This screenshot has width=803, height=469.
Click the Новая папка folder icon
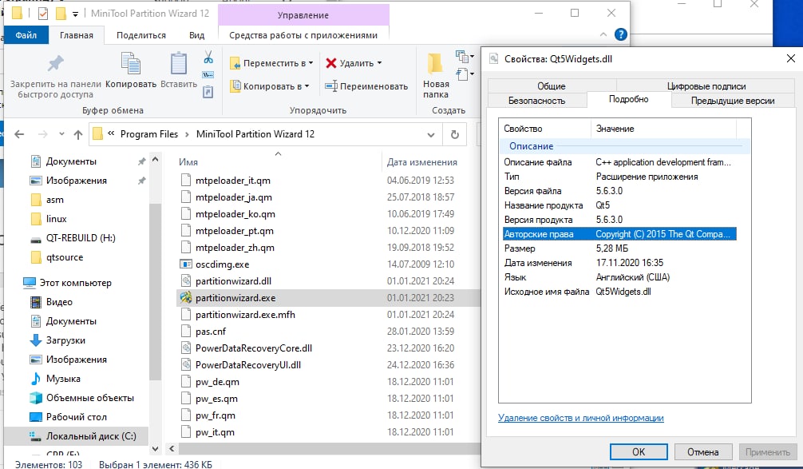[435, 64]
